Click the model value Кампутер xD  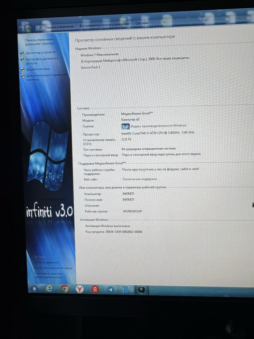130,119
